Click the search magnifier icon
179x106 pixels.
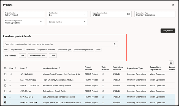(115, 44)
